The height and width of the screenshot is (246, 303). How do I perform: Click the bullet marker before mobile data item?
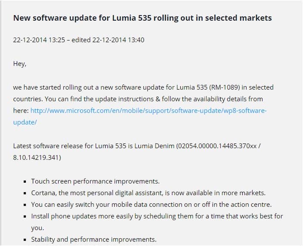(x=27, y=205)
